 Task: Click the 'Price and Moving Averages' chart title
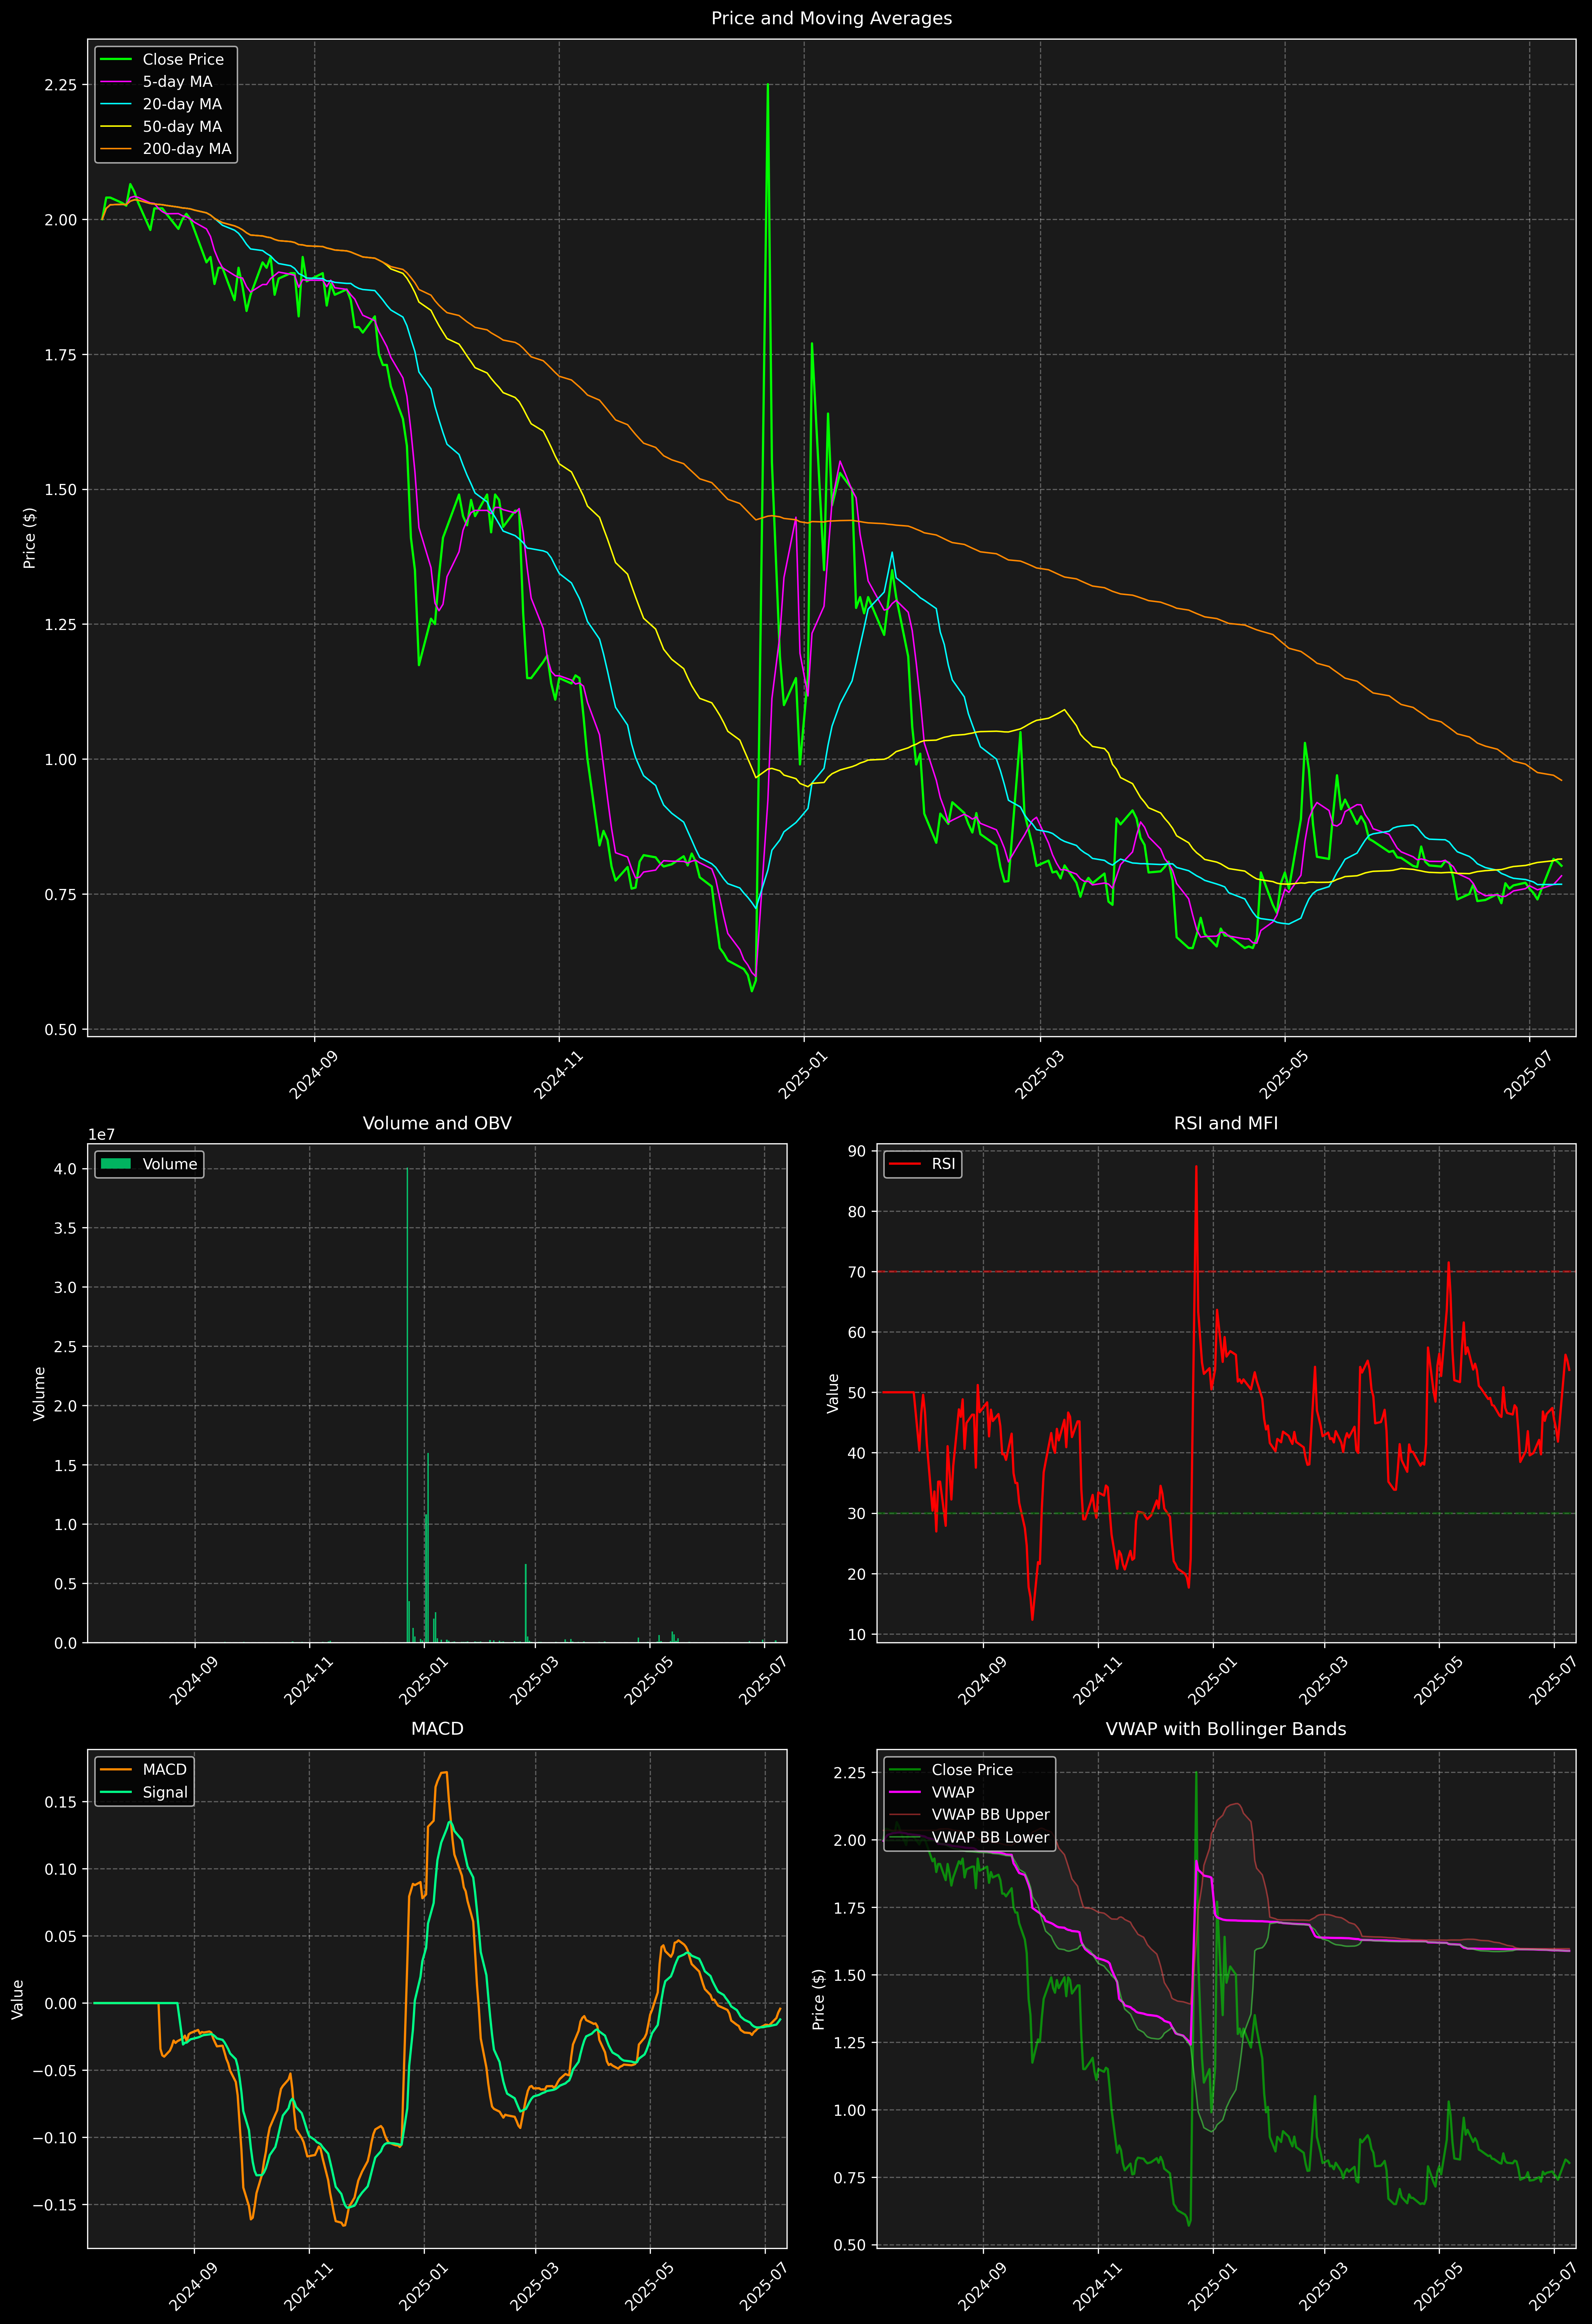(x=832, y=18)
